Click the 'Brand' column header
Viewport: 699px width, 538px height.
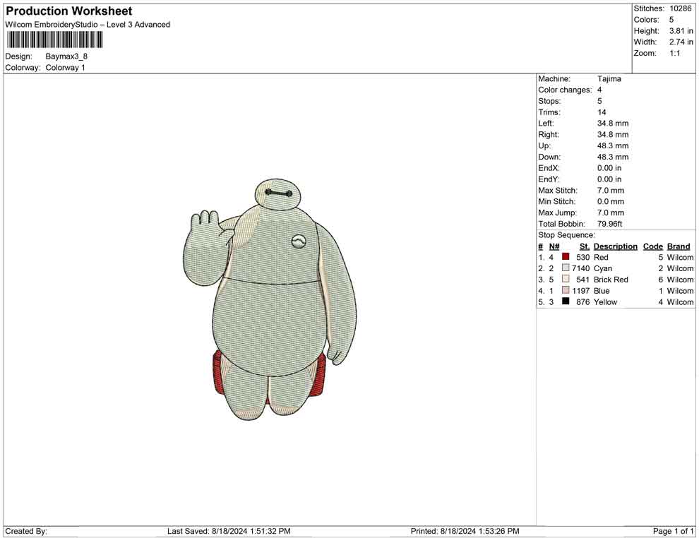tap(679, 246)
